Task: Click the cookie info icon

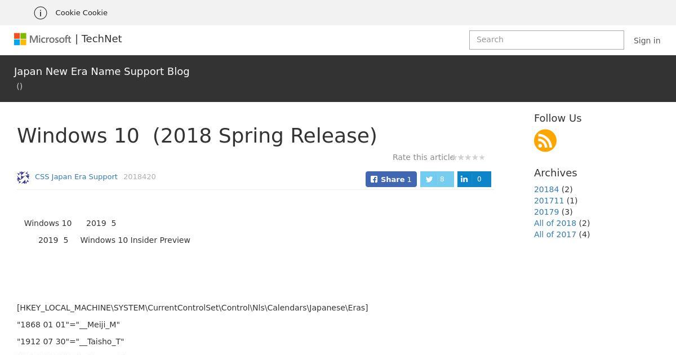Action: click(x=41, y=12)
